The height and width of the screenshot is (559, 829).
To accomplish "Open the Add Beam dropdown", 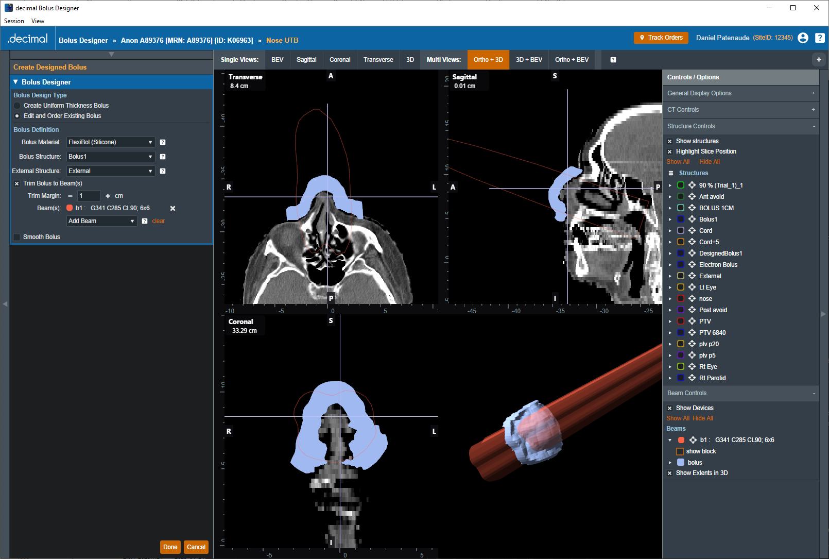I will tap(101, 221).
